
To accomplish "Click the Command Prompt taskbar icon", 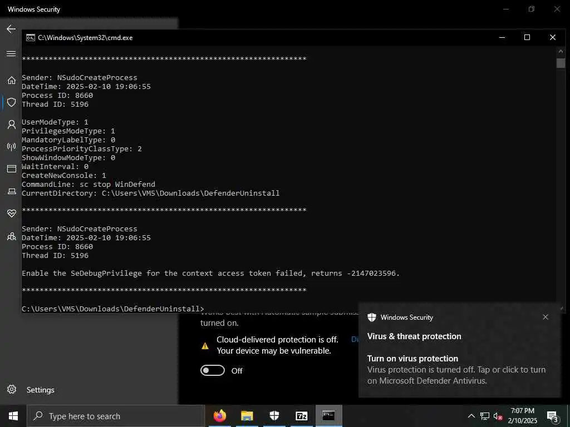I will [x=328, y=416].
